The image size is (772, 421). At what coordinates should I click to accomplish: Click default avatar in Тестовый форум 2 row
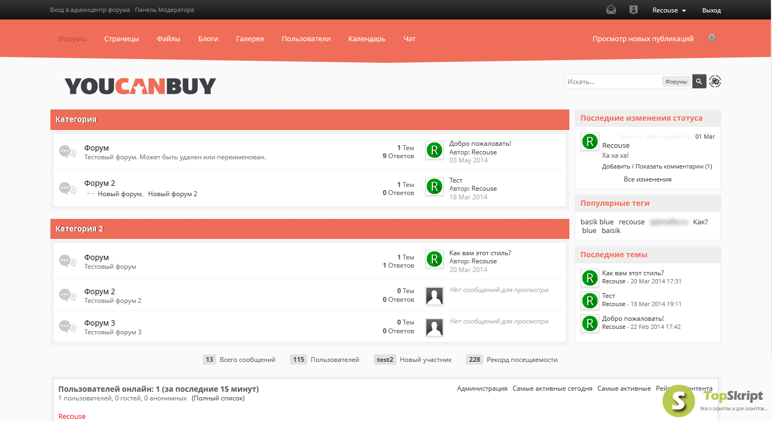[434, 295]
